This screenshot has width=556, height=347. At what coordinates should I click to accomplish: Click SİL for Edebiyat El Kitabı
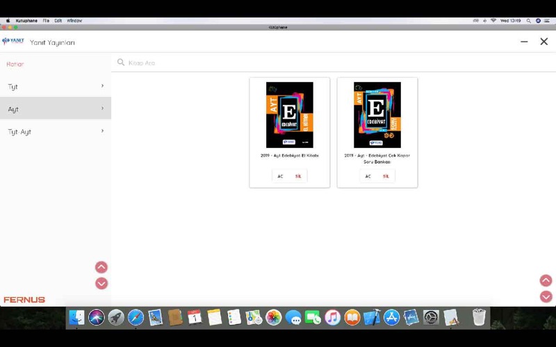pyautogui.click(x=298, y=176)
